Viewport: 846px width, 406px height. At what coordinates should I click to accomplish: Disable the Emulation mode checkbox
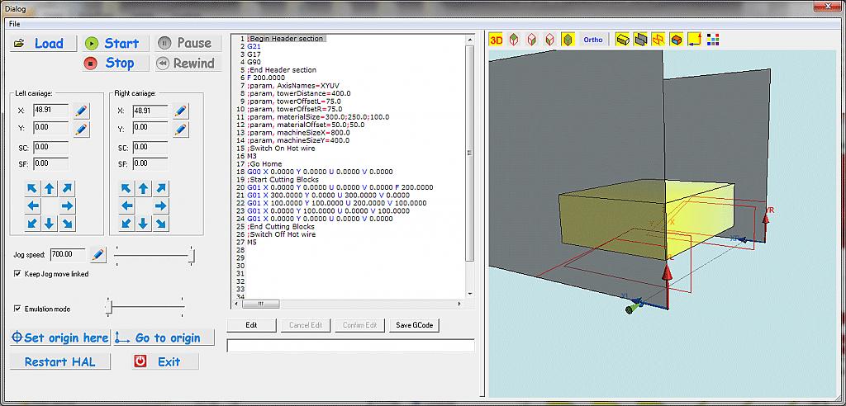[x=18, y=309]
